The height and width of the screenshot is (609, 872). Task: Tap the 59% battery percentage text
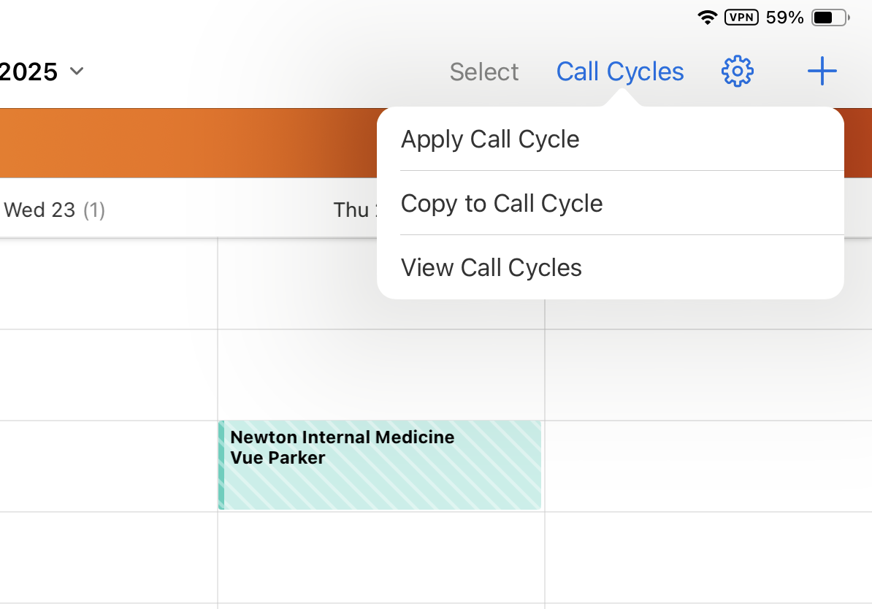784,18
